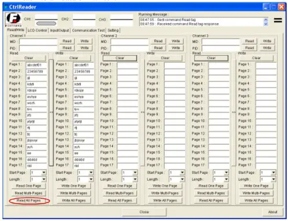The image size is (288, 221).
Task: Open the About dialog
Action: tap(273, 212)
